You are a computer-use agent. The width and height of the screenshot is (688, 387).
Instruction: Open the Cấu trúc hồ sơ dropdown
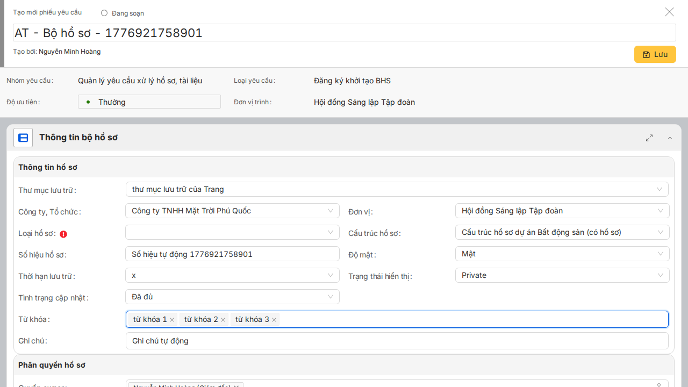pyautogui.click(x=562, y=232)
